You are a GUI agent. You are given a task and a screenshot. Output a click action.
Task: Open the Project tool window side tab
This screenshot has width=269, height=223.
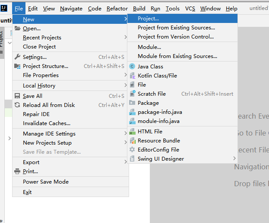coord(1,39)
